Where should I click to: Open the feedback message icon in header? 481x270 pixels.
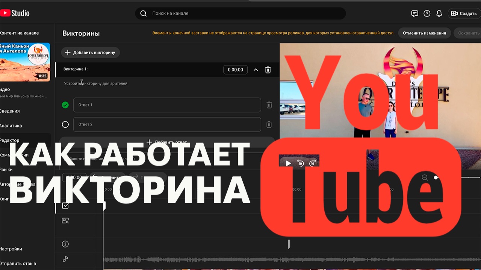pyautogui.click(x=414, y=14)
